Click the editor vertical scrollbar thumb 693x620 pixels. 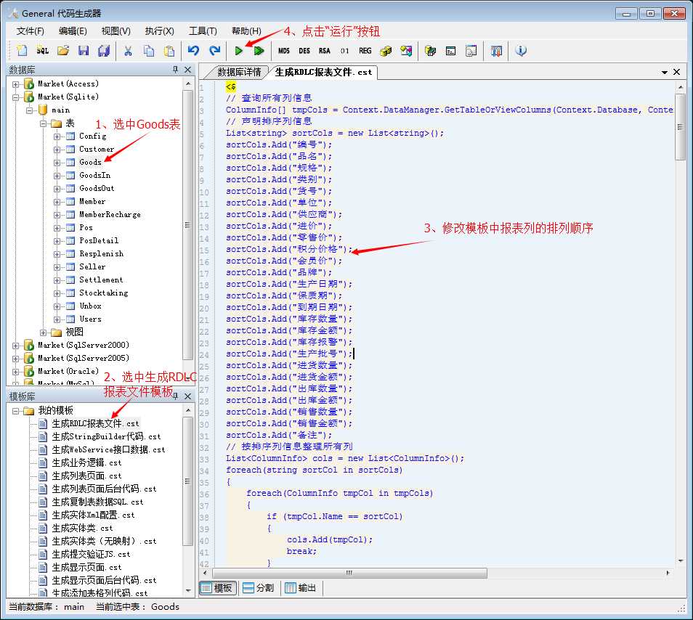pos(681,127)
